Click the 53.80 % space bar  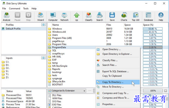click(x=153, y=29)
